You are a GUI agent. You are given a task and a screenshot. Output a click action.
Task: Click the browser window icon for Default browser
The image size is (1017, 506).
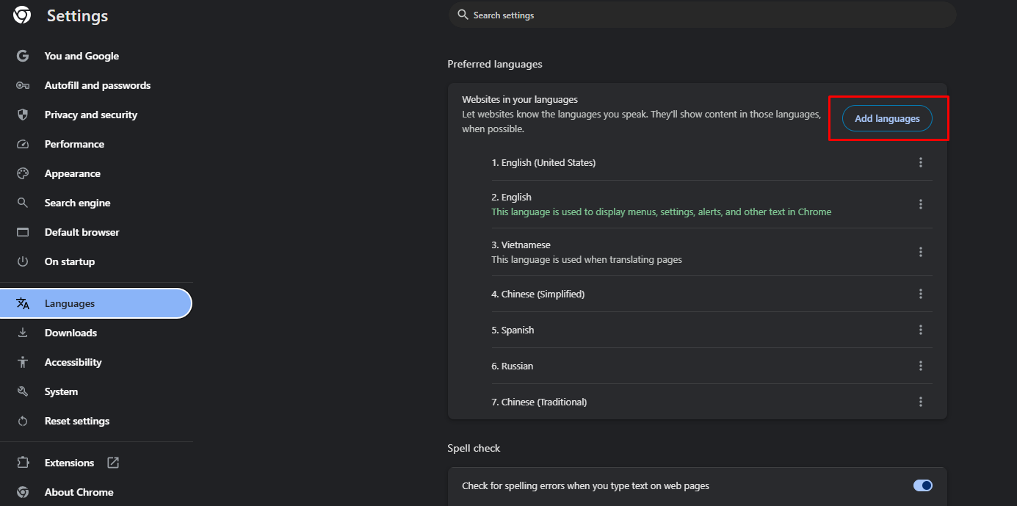tap(23, 232)
